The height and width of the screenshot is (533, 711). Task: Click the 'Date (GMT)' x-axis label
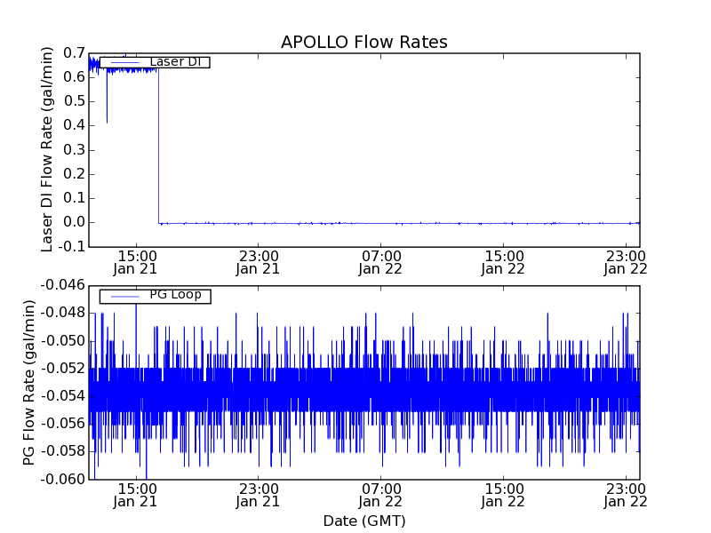click(x=364, y=521)
